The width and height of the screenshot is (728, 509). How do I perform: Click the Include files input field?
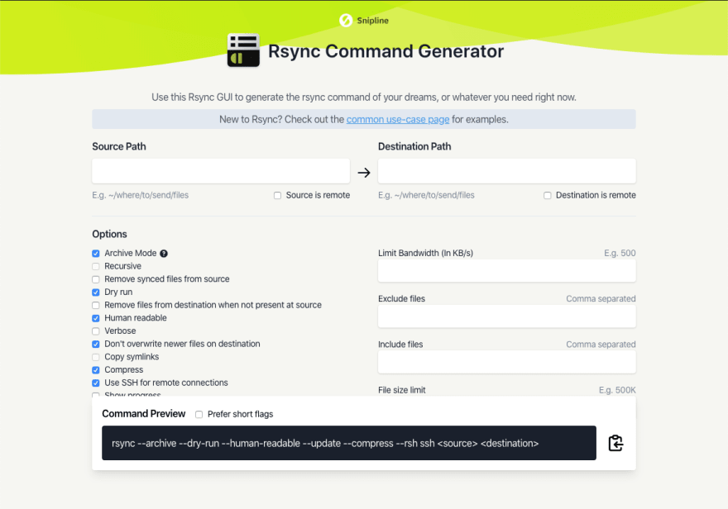(x=507, y=362)
